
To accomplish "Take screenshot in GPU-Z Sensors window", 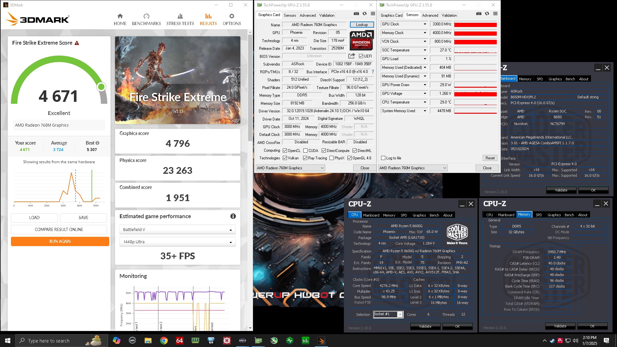I will point(479,13).
